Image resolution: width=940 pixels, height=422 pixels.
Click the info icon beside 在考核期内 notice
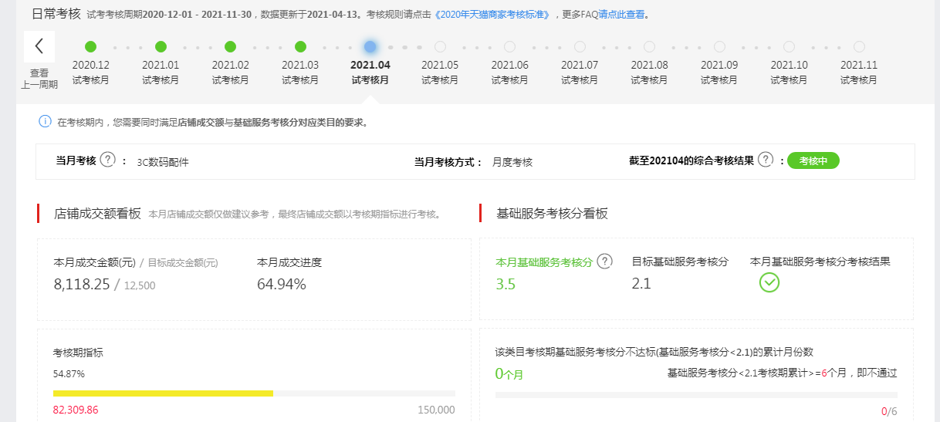click(x=46, y=121)
